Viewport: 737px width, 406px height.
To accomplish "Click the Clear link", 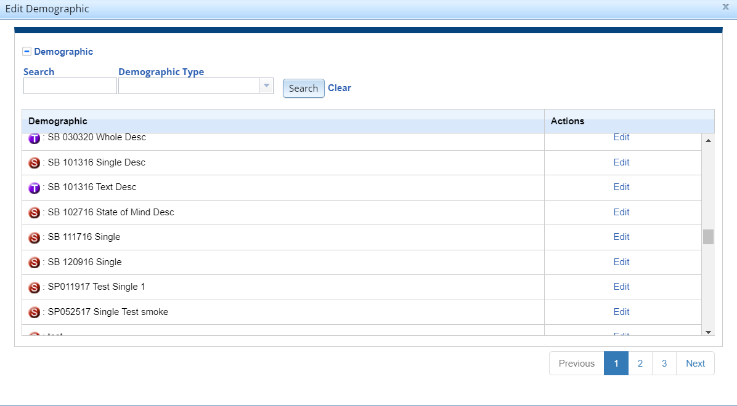I will pos(340,88).
